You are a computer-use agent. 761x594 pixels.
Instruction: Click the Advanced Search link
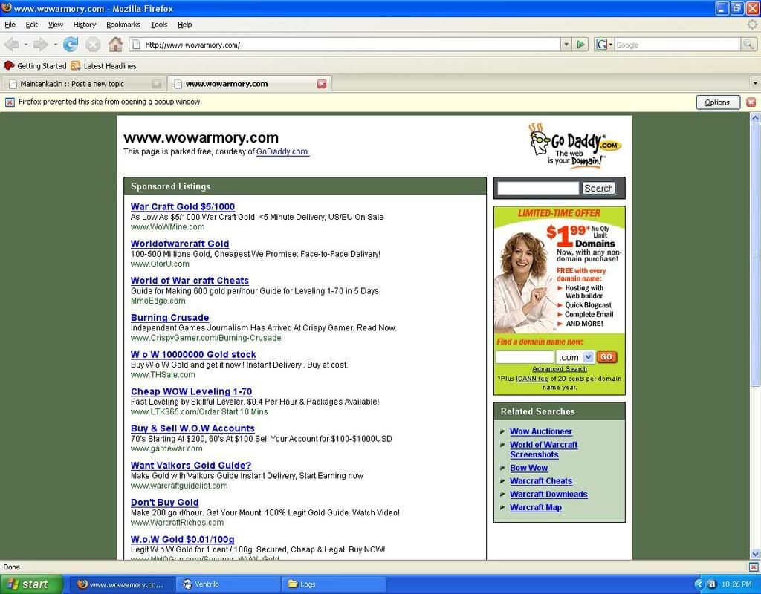[559, 368]
